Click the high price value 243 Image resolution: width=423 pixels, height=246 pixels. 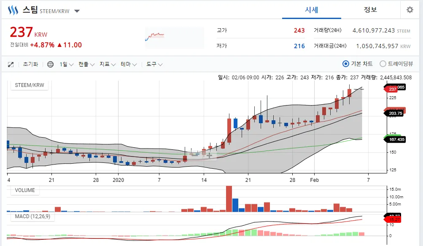[299, 30]
